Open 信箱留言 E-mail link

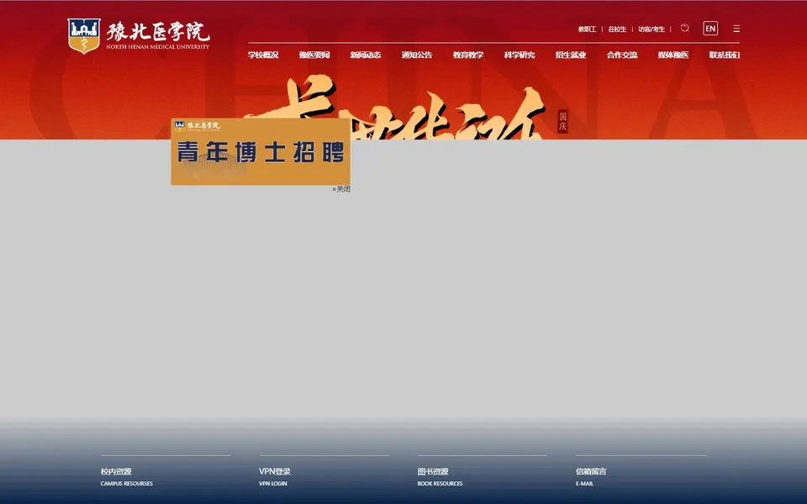(x=591, y=477)
